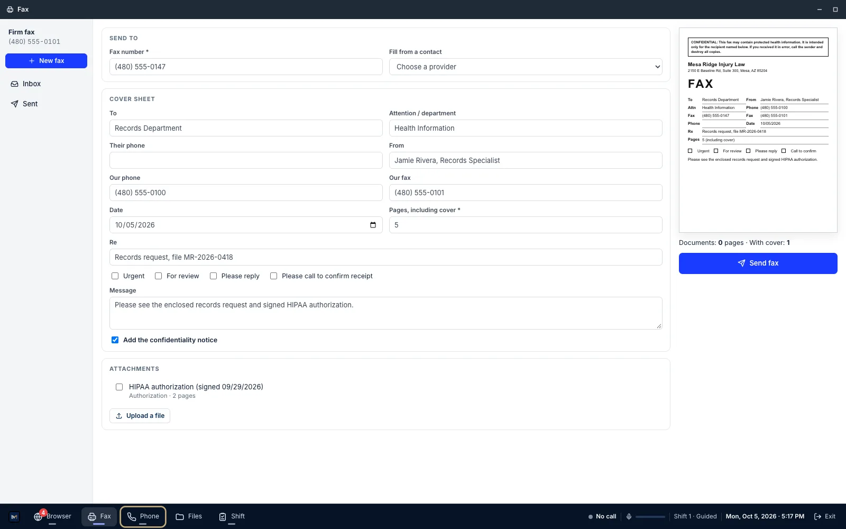
Task: Click the Re subject field
Action: [386, 257]
